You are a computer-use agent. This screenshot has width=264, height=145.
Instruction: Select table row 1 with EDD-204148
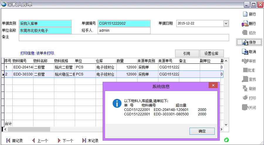(x=23, y=67)
